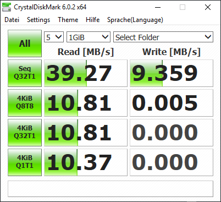221x202 pixels.
Task: Open the Settings menu
Action: point(38,20)
